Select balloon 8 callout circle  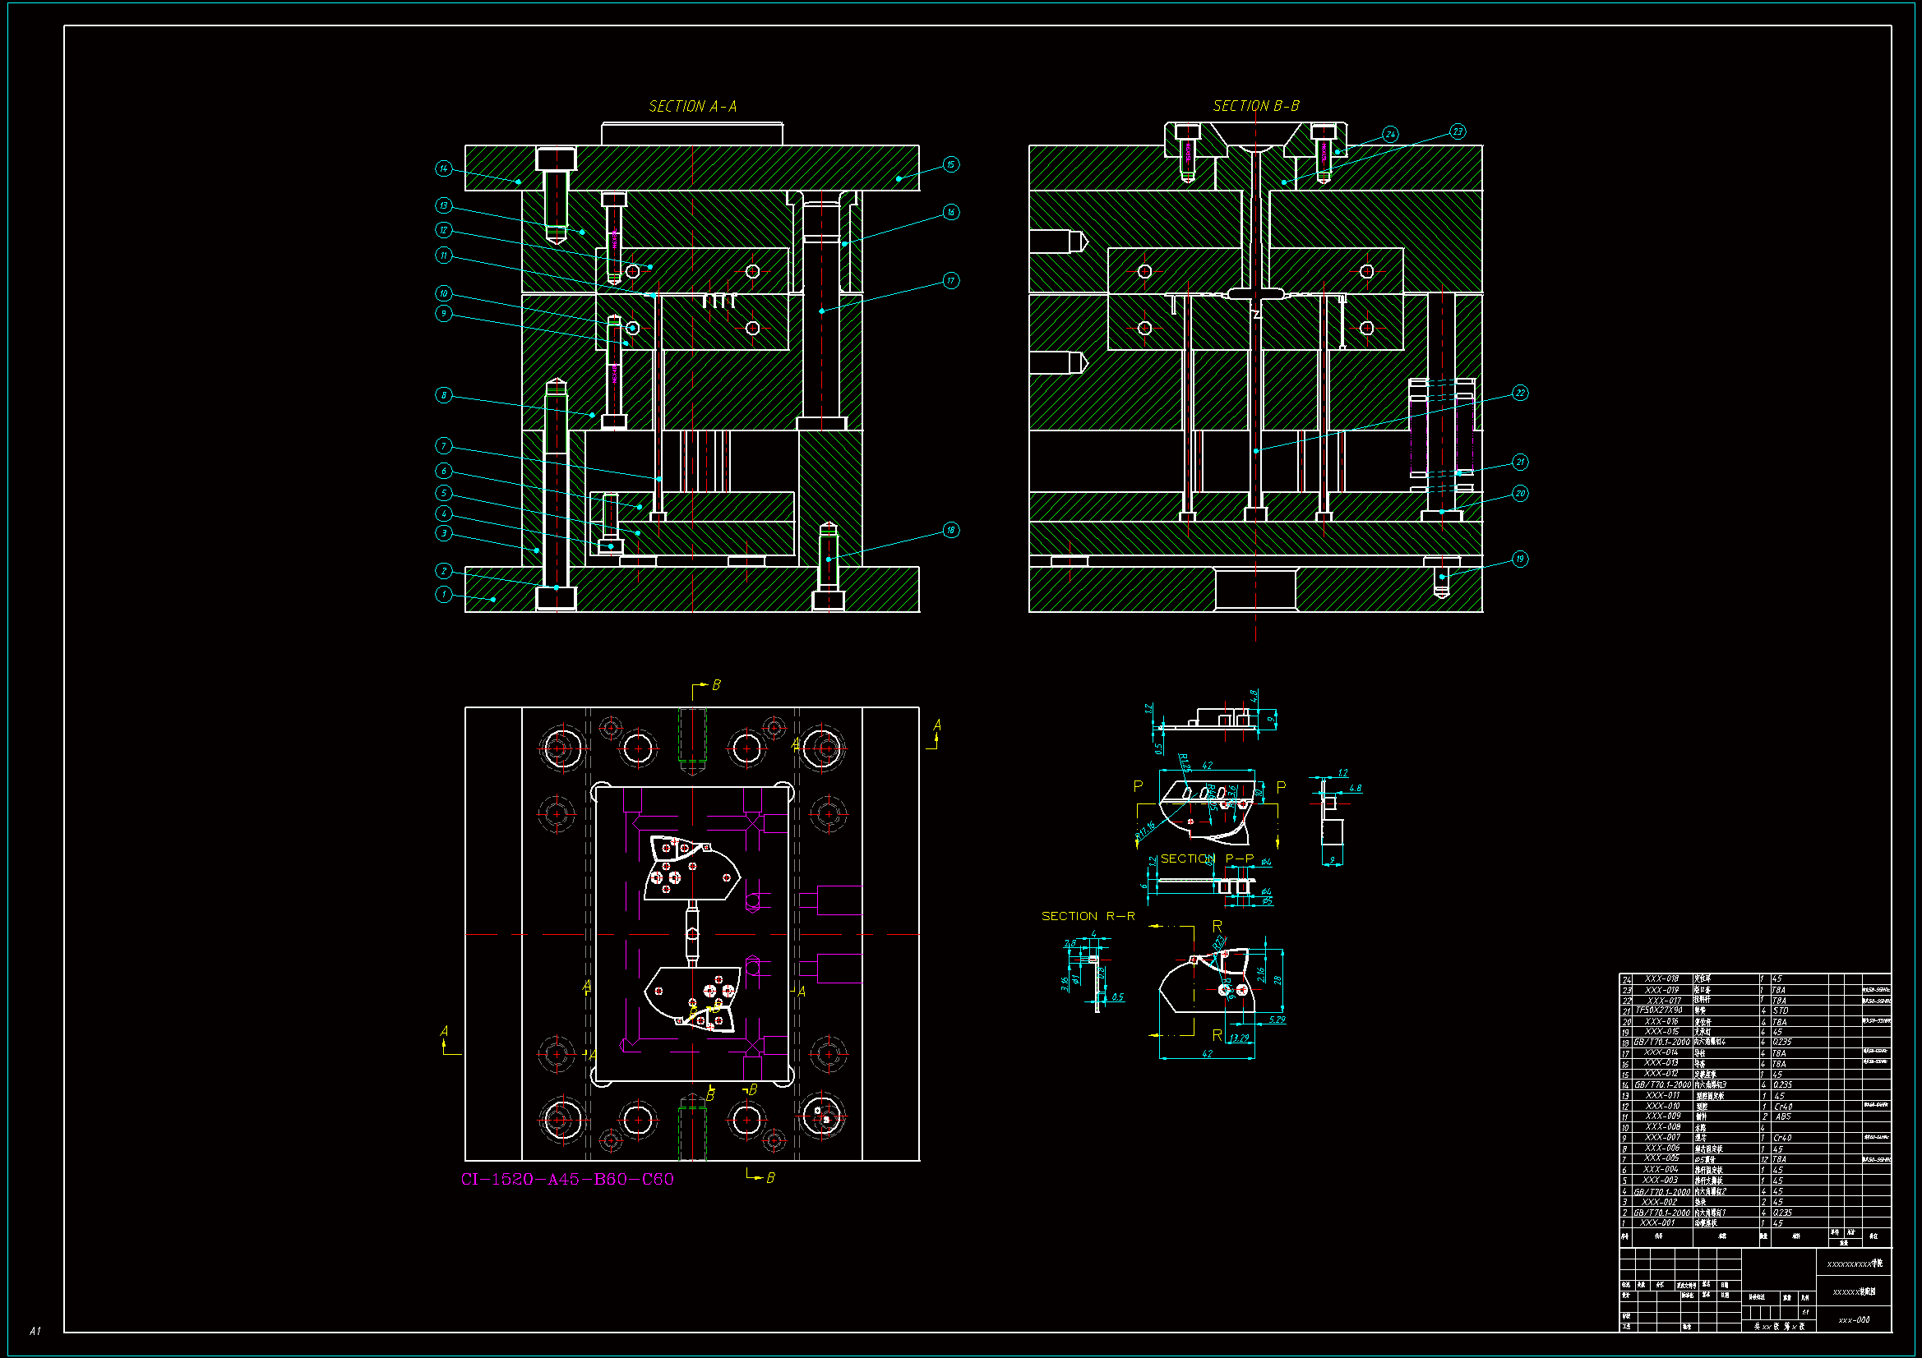(x=444, y=395)
